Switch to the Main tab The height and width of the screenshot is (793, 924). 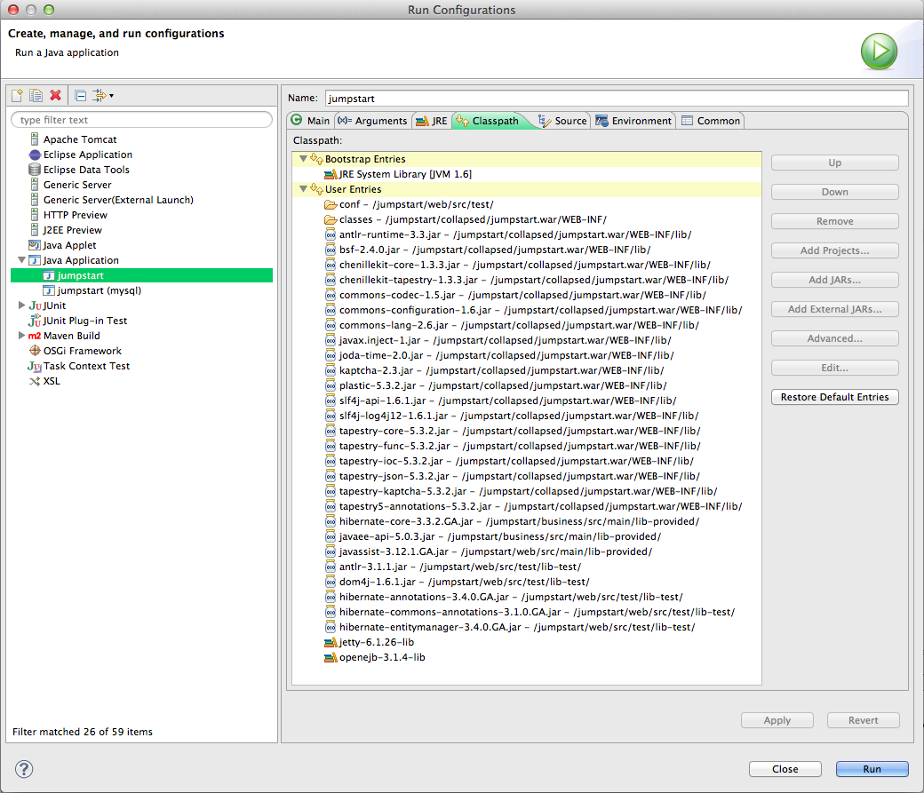point(311,121)
